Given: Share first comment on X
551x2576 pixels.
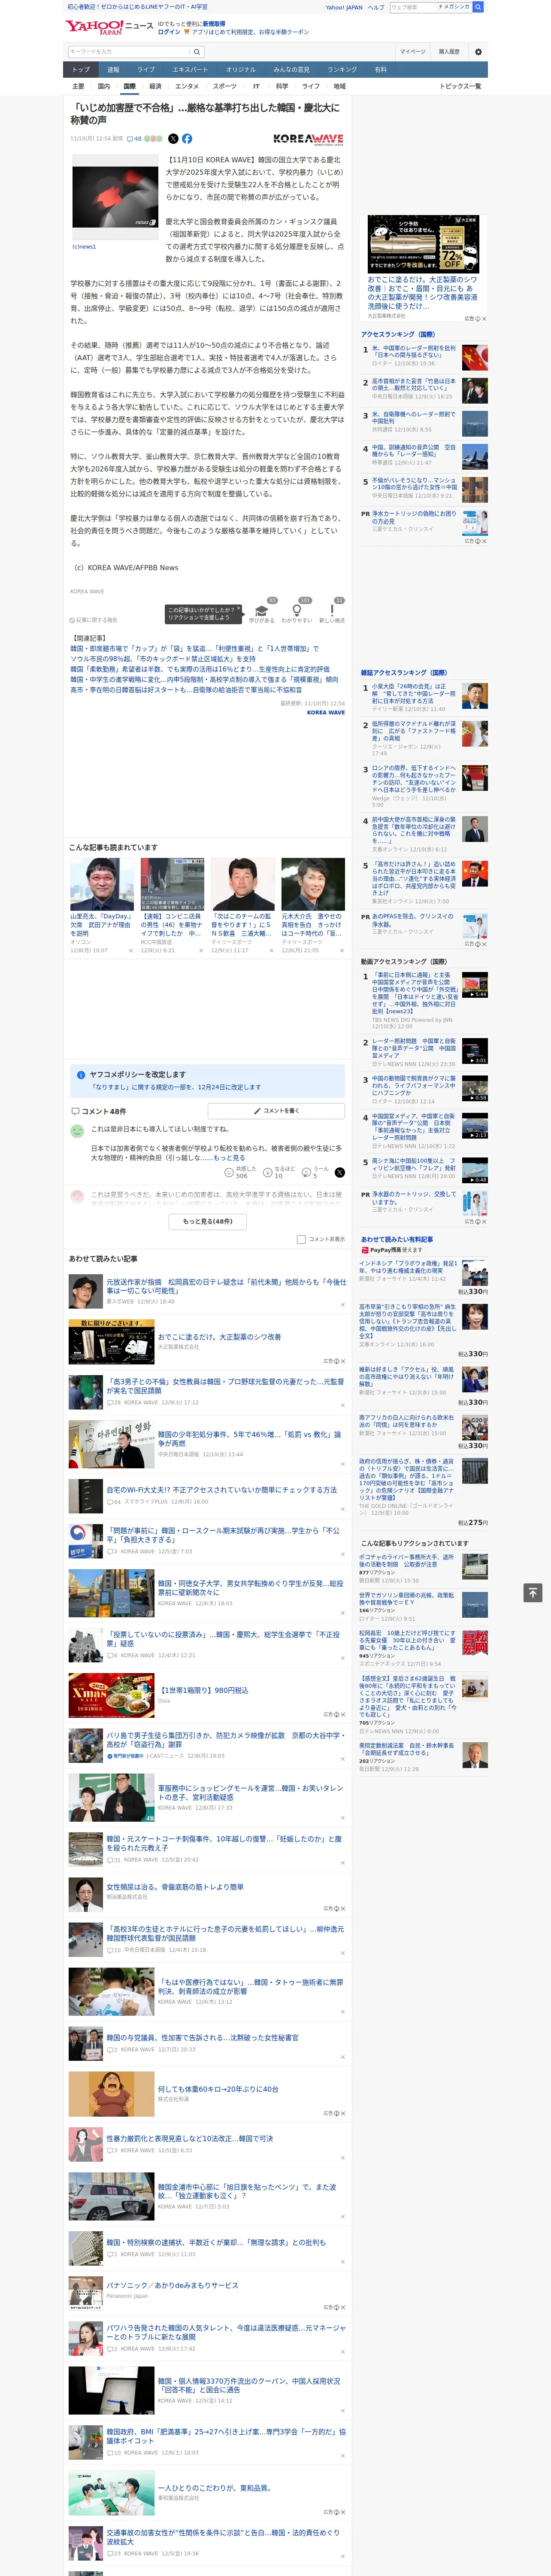Looking at the screenshot, I should (340, 1172).
